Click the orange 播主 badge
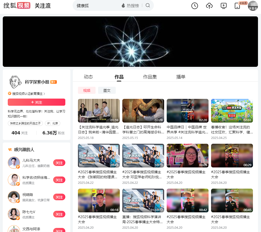The image size is (261, 232). (53, 82)
